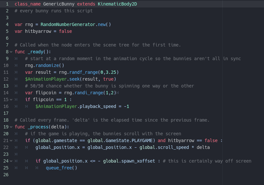Place cursor in the empty line 17
This screenshot has height=185, width=264.
(135, 113)
